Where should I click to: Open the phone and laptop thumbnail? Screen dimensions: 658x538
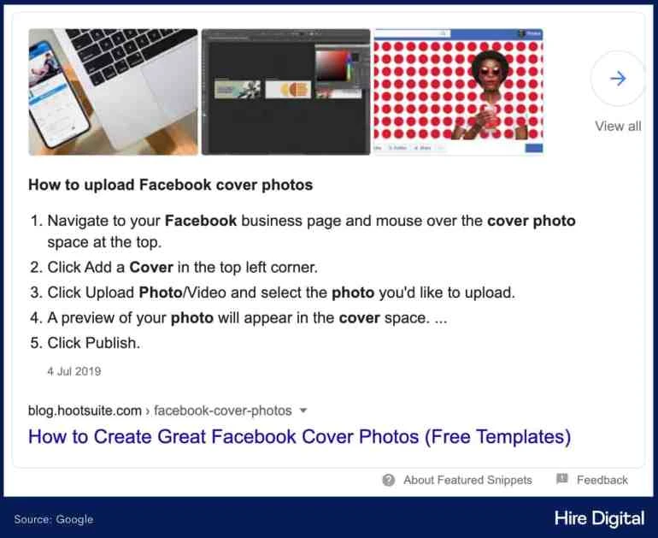tap(113, 92)
